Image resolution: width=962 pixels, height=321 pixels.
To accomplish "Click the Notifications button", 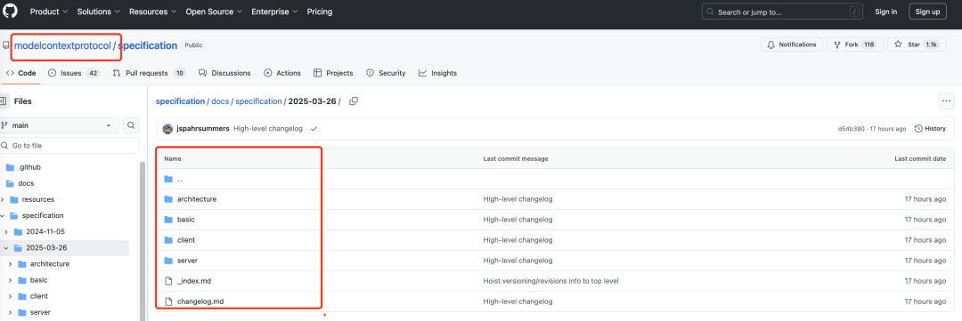I will (792, 44).
